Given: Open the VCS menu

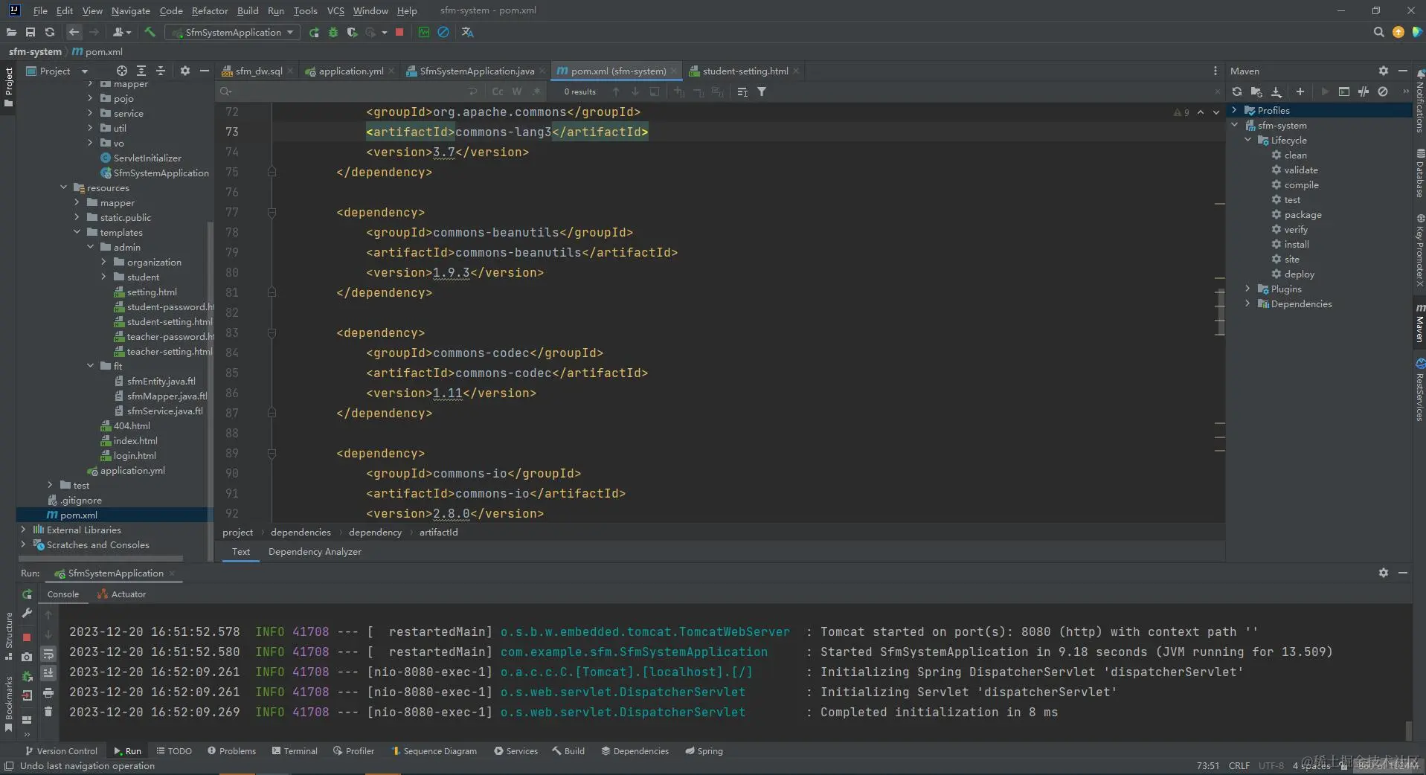Looking at the screenshot, I should 335,10.
